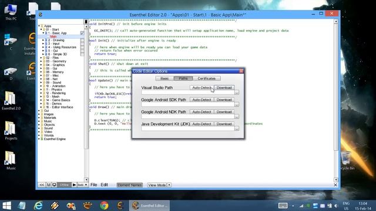This screenshot has height=211, width=376.
Task: Click the Google Android SDK Path field
Action: point(188,104)
